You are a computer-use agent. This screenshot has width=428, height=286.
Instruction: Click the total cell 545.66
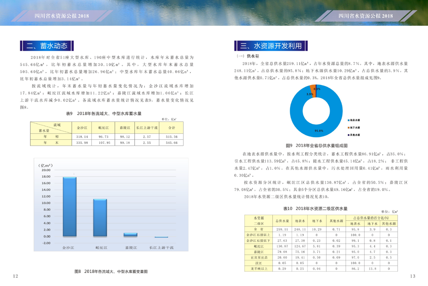click(172, 143)
